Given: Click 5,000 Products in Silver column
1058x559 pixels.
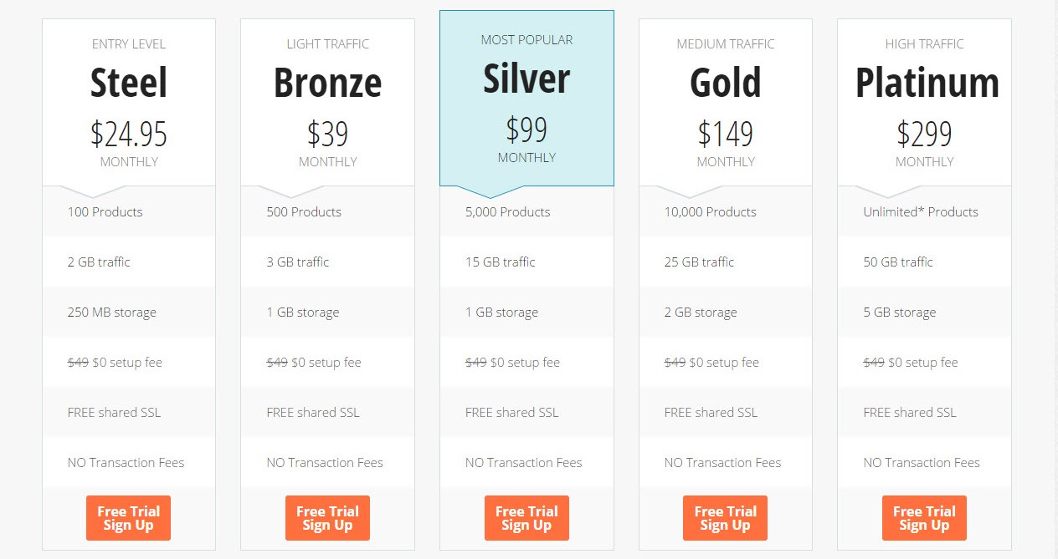Looking at the screenshot, I should coord(508,211).
